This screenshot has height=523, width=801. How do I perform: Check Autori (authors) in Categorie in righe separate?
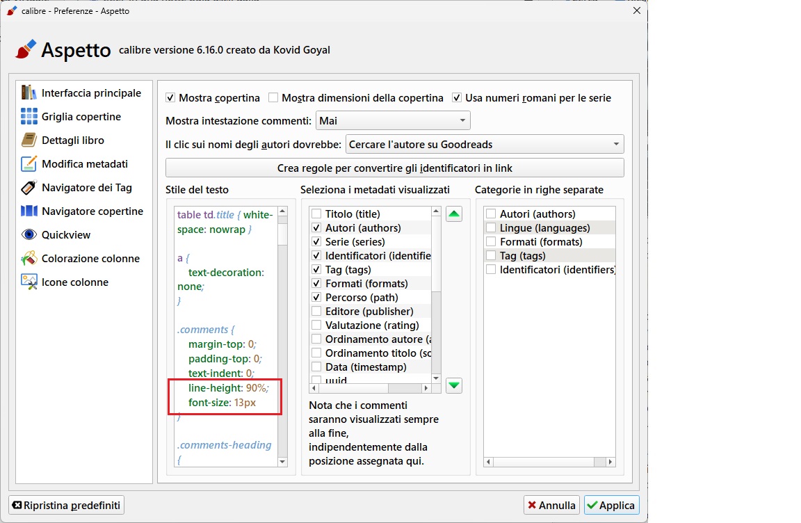(491, 214)
